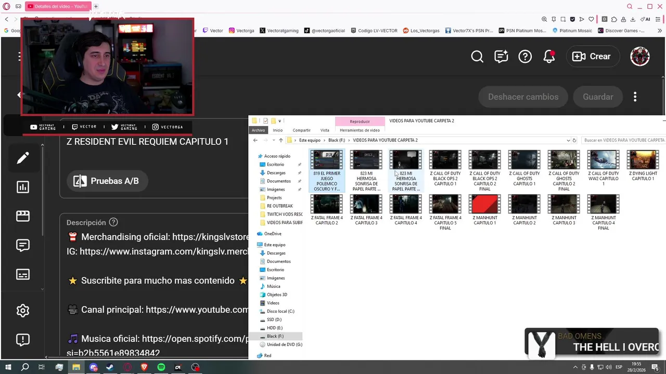Go back in File Explorer

(255, 140)
